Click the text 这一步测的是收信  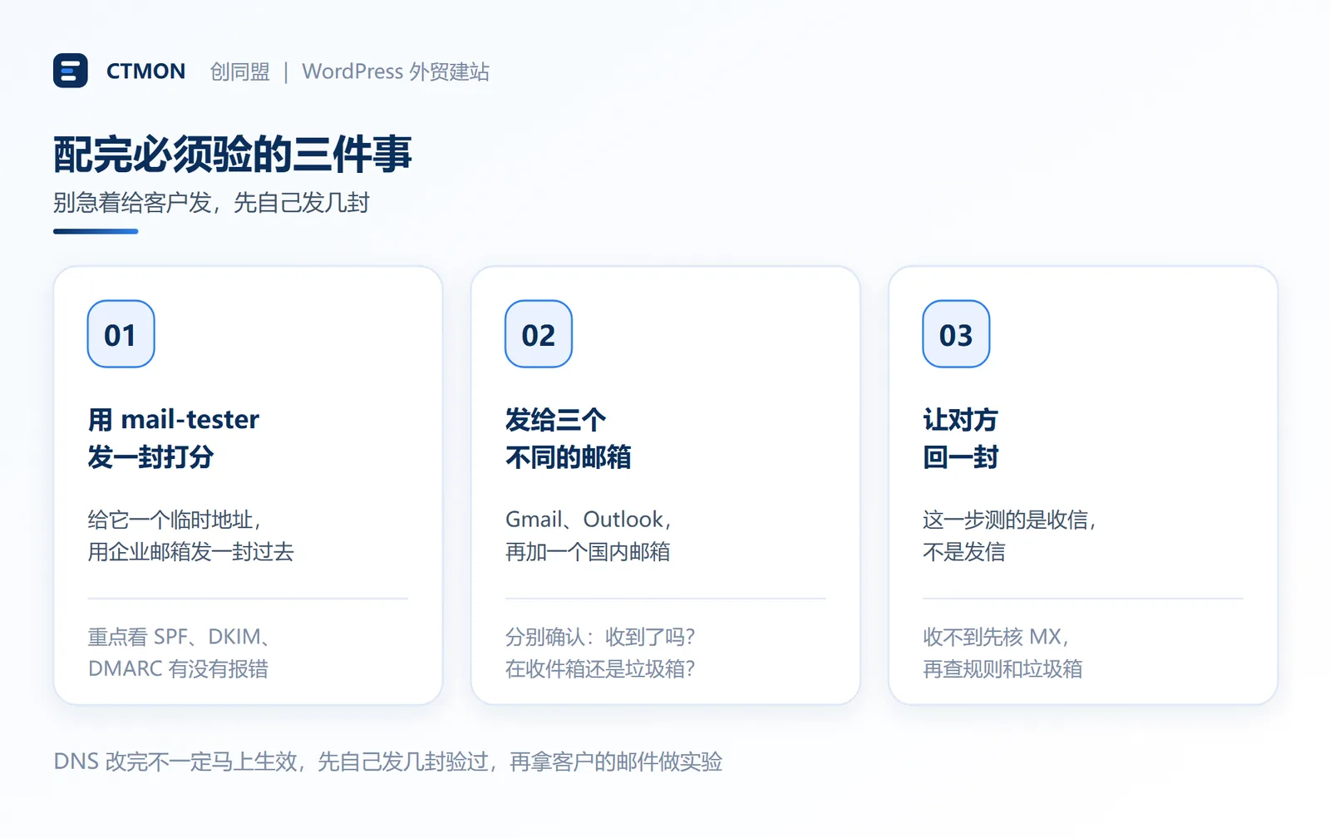pos(1009,520)
